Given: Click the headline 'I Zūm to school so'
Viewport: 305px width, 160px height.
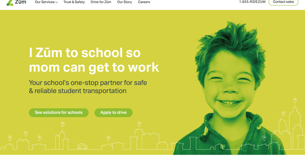Looking at the screenshot, I should (85, 53).
